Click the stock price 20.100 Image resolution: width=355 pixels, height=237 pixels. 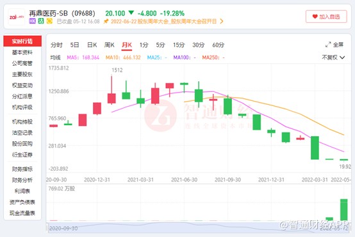tap(115, 13)
